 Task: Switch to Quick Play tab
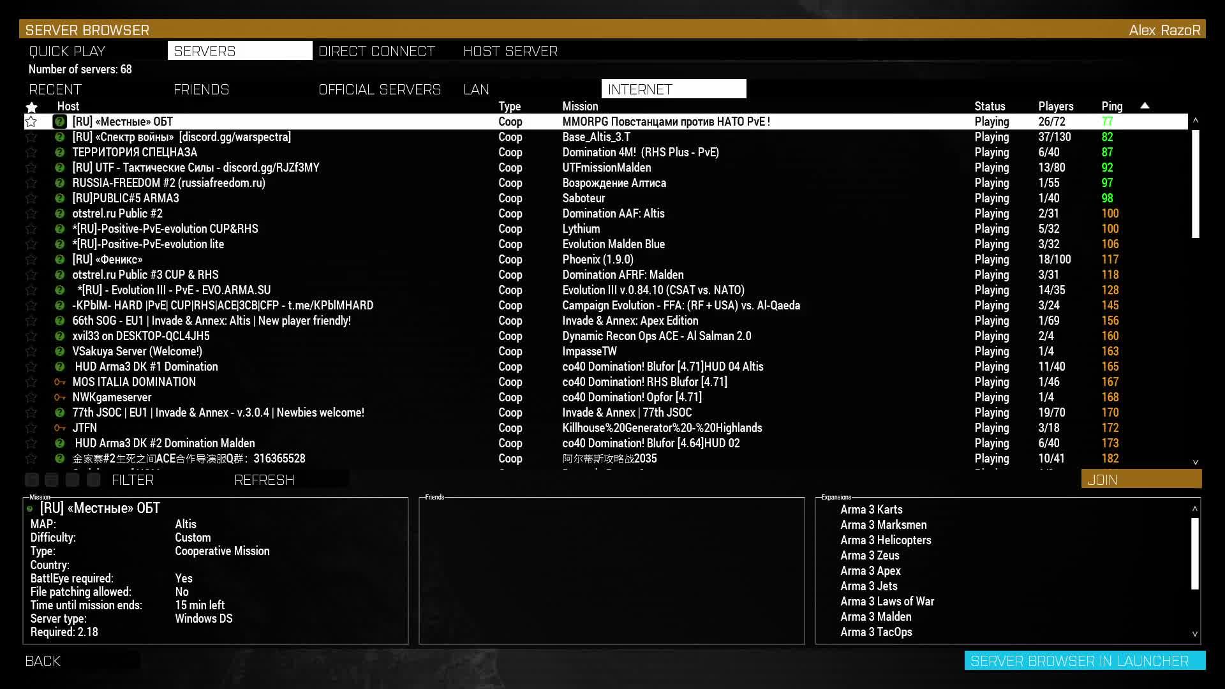(67, 51)
